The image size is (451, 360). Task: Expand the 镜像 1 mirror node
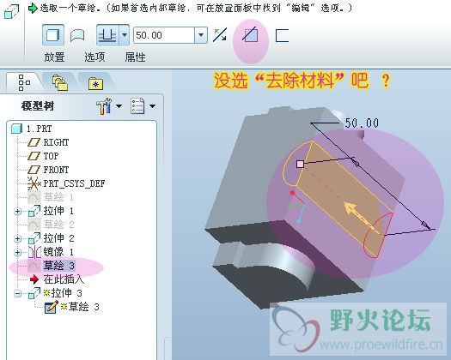pyautogui.click(x=17, y=252)
